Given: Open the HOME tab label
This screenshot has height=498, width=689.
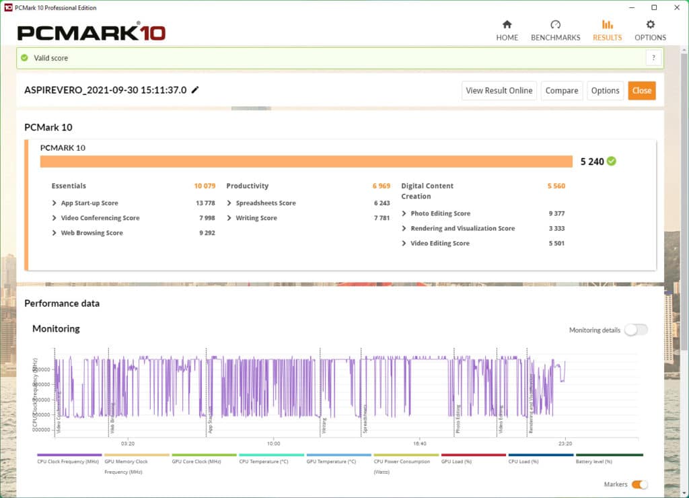Looking at the screenshot, I should [x=507, y=38].
